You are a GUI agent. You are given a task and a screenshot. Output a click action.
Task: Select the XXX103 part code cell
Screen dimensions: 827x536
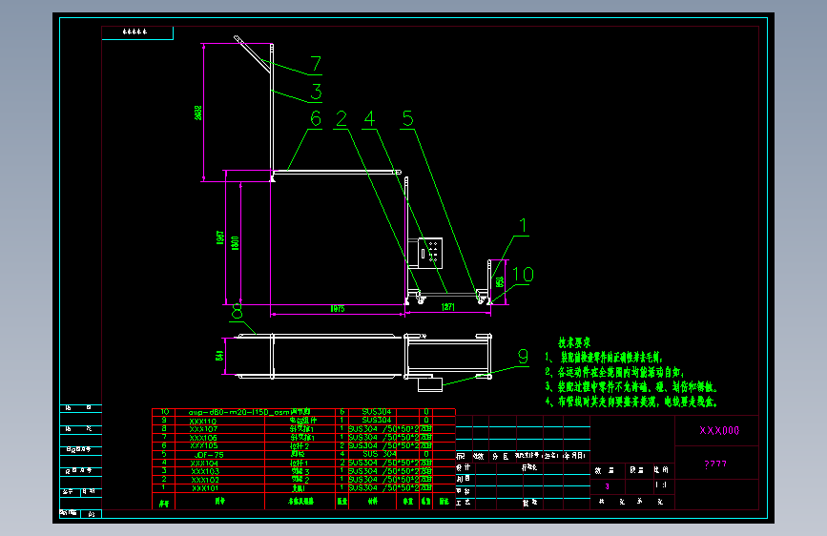pos(205,472)
